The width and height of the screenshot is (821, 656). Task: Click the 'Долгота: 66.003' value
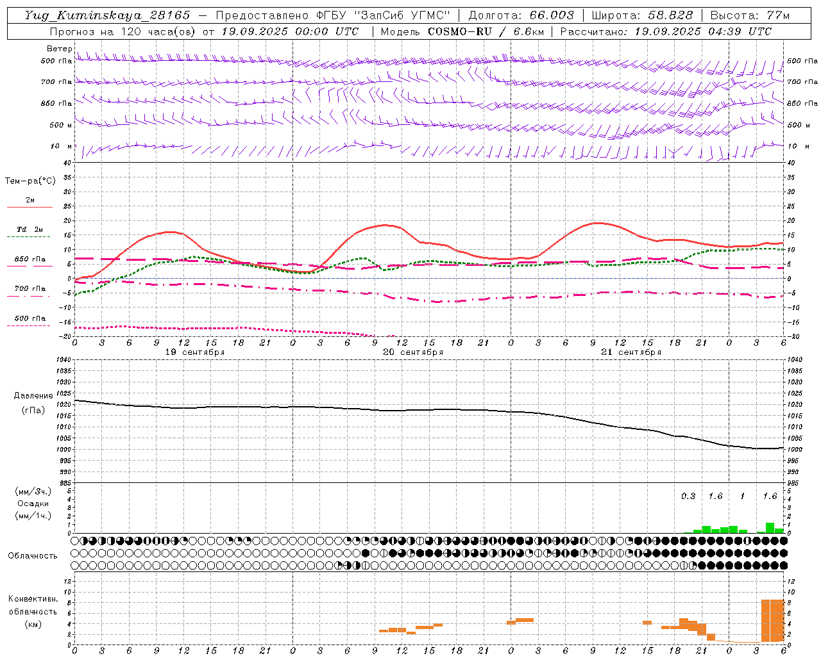[x=521, y=15]
